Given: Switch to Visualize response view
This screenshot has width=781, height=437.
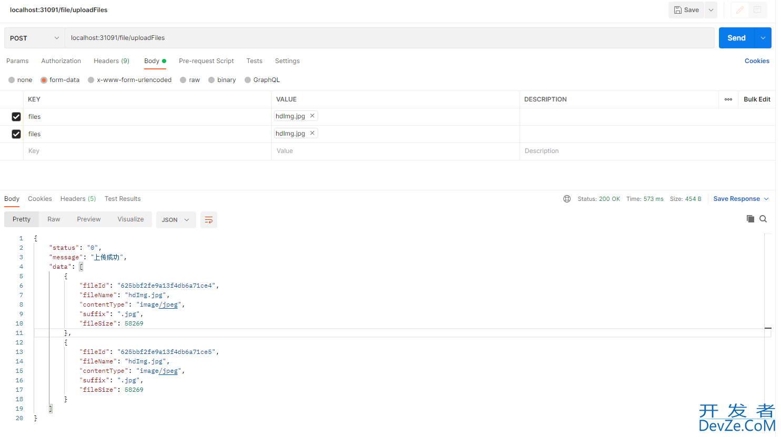Looking at the screenshot, I should 130,219.
